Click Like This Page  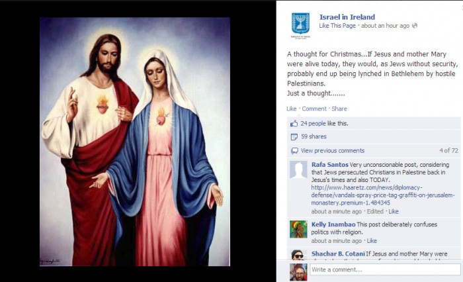tap(337, 26)
